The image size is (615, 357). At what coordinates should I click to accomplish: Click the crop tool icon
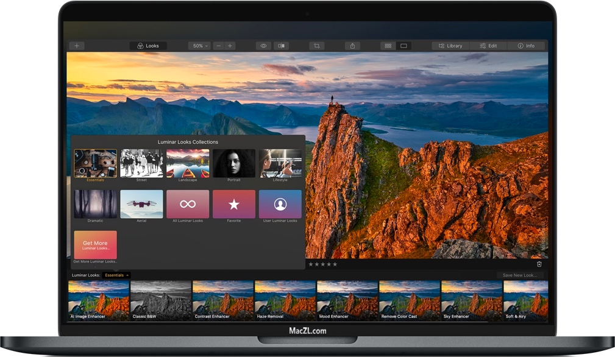coord(316,46)
